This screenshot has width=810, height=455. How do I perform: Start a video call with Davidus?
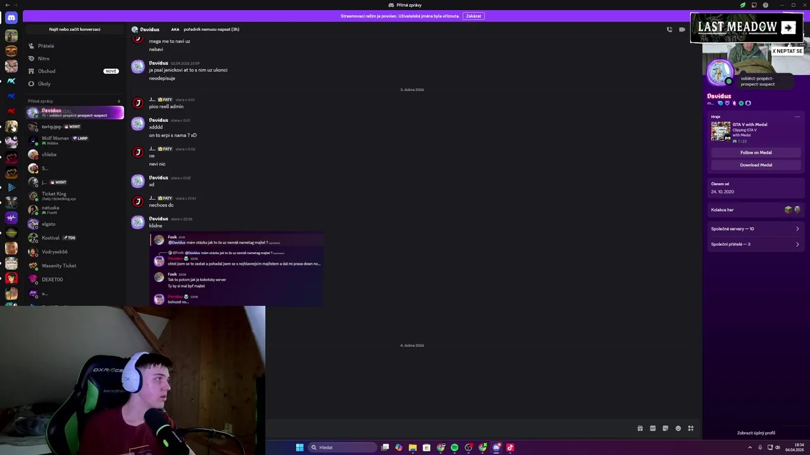682,29
